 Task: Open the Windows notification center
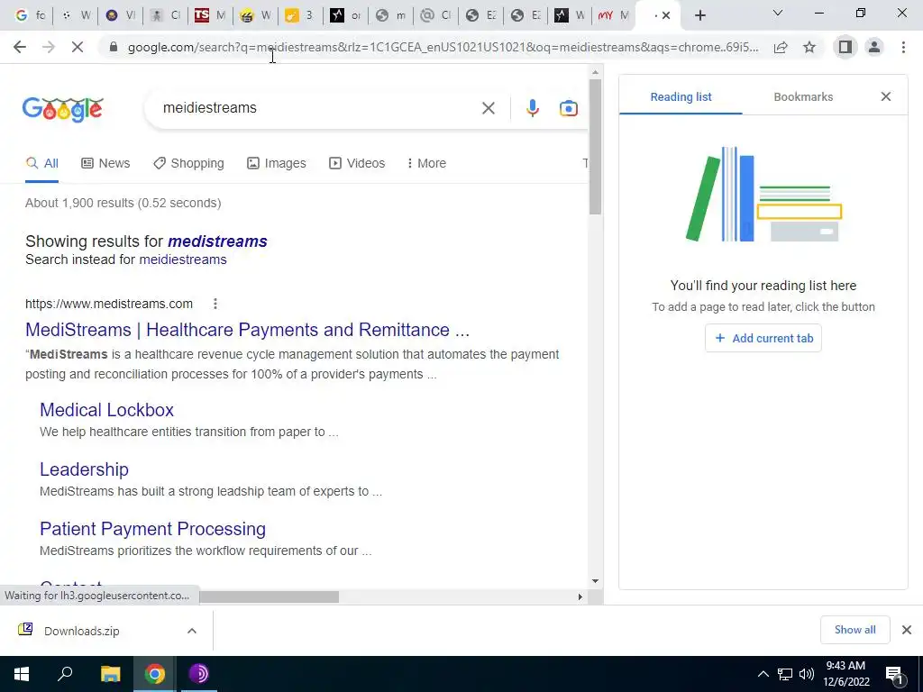click(894, 674)
